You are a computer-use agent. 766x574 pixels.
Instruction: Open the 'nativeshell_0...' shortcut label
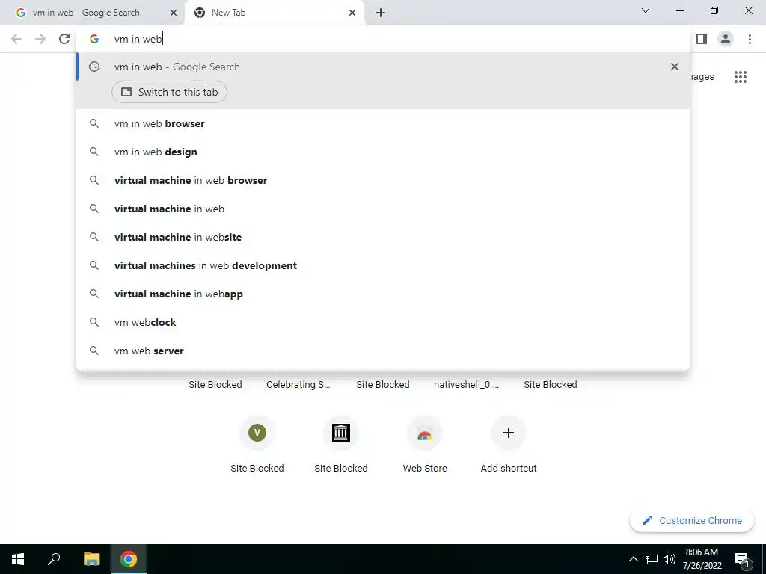click(x=467, y=385)
